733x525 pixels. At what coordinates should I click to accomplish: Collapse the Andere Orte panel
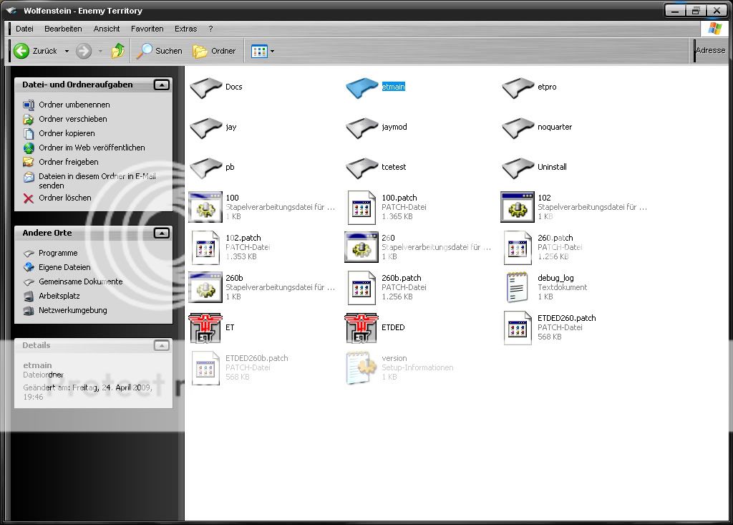point(162,233)
